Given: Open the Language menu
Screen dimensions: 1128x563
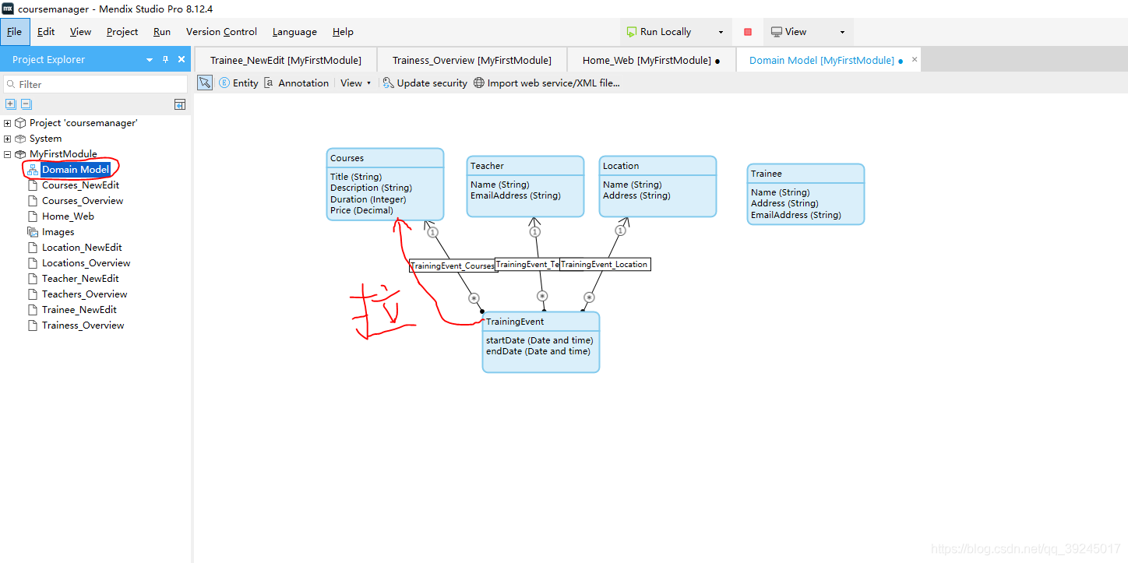Looking at the screenshot, I should (294, 32).
